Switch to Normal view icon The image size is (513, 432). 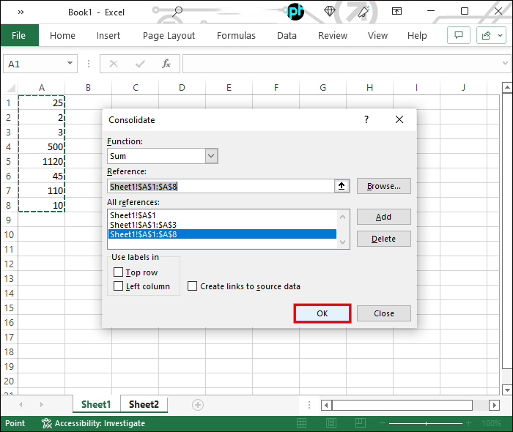301,423
